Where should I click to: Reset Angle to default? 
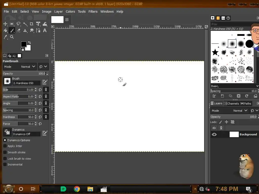pyautogui.click(x=40, y=103)
